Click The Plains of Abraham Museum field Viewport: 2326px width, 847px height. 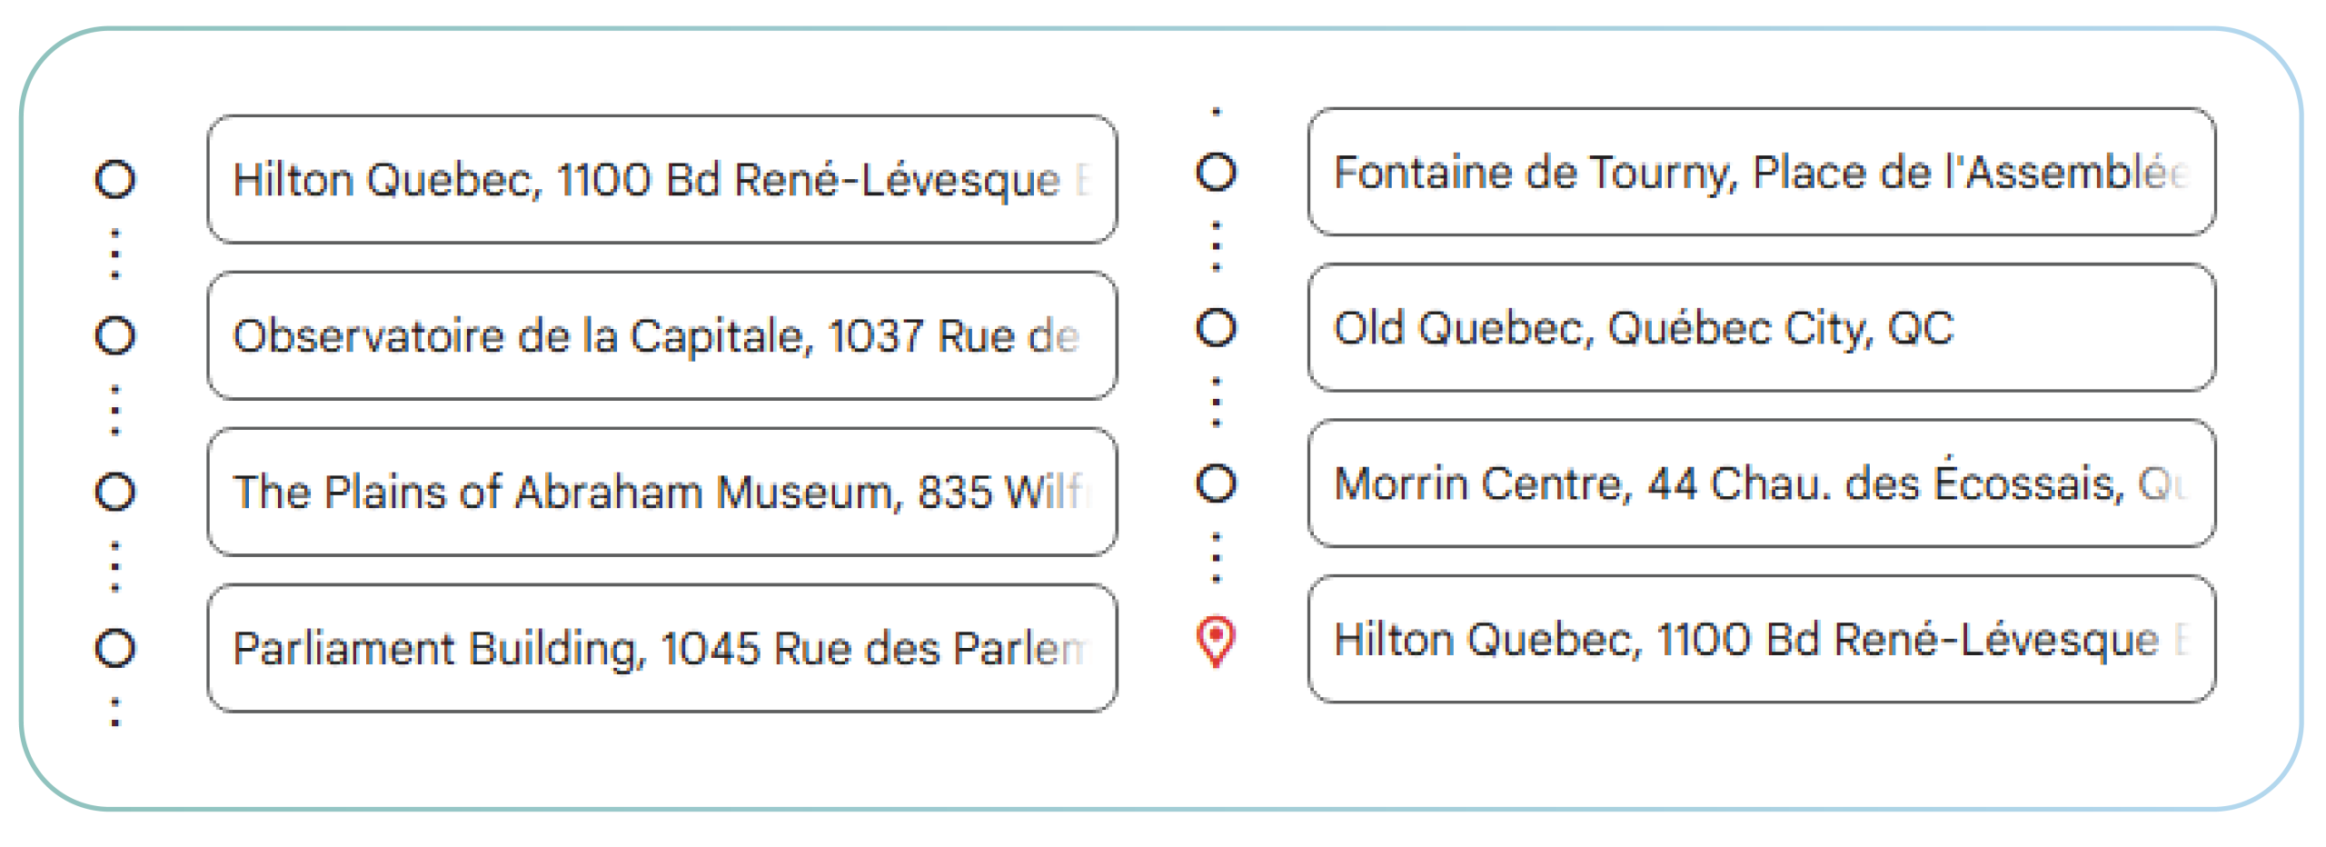[661, 492]
